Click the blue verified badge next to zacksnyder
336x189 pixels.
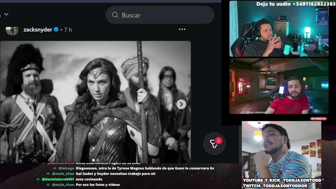(x=56, y=30)
